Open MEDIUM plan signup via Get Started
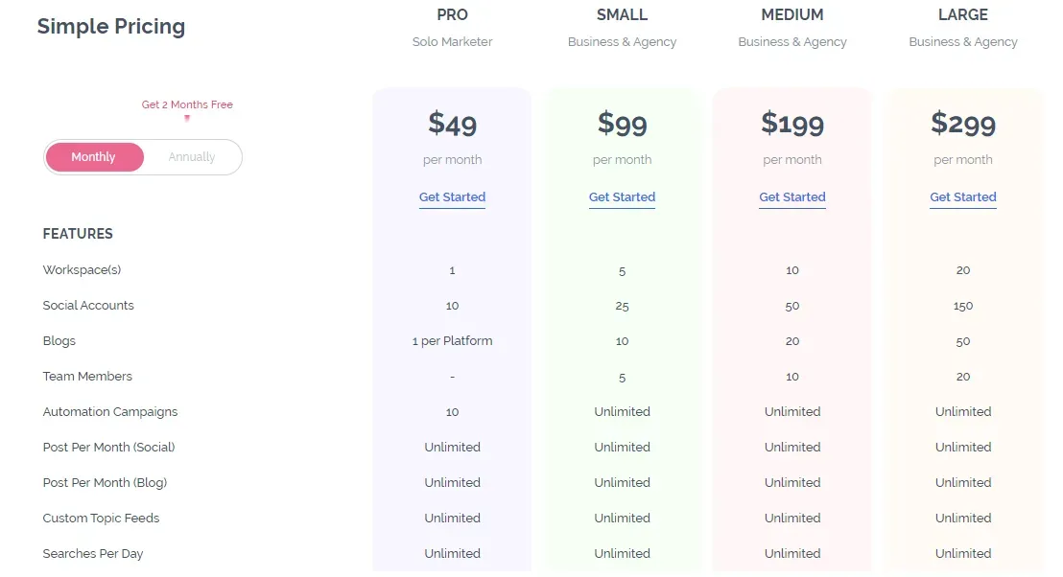The height and width of the screenshot is (577, 1063). coord(792,197)
